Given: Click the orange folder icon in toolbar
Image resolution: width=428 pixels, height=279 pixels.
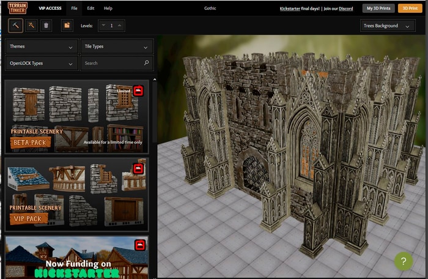Looking at the screenshot, I should [66, 26].
